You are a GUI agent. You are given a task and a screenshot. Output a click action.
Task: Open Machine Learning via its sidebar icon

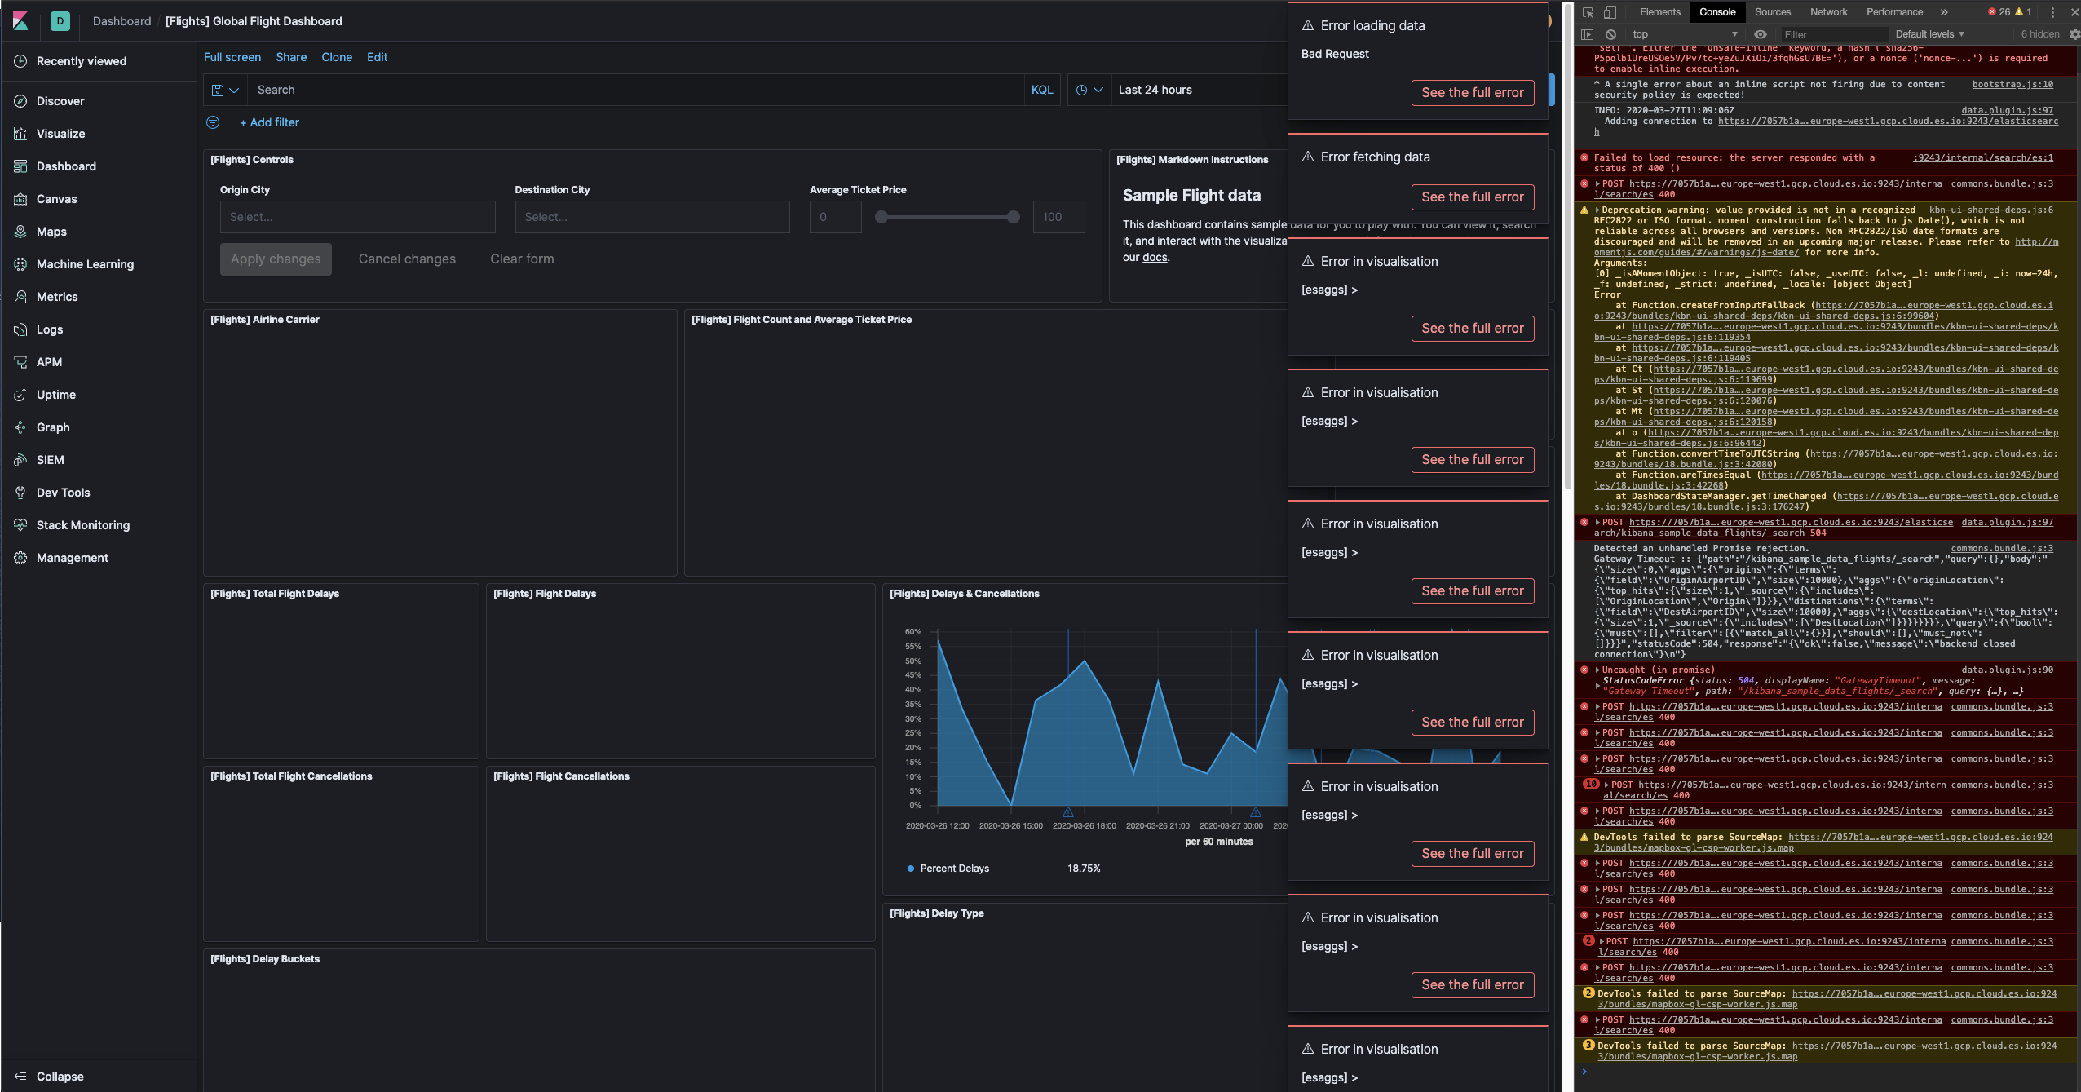(20, 264)
